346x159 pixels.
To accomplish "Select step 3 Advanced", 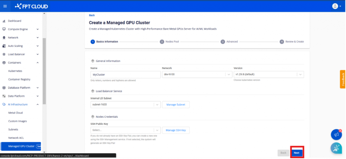I will pyautogui.click(x=229, y=41).
